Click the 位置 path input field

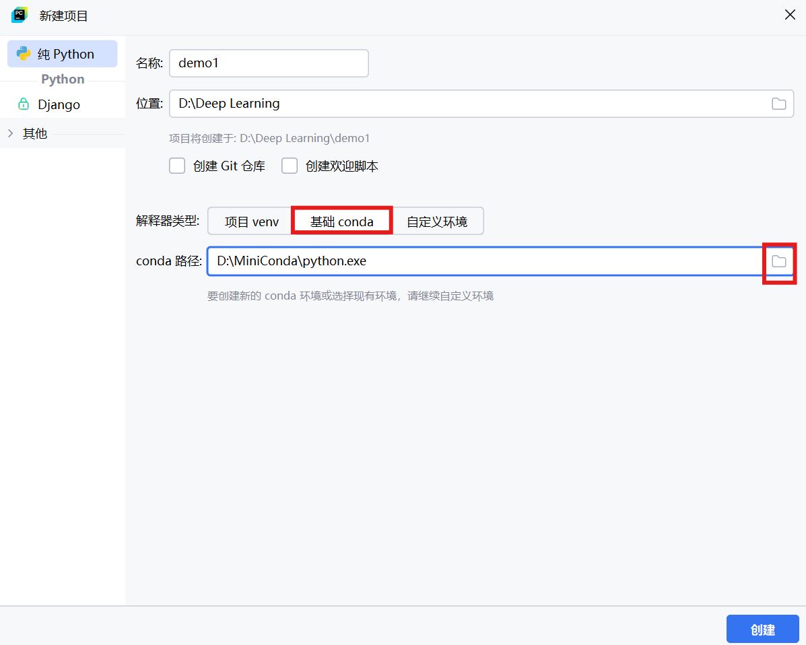(x=481, y=103)
